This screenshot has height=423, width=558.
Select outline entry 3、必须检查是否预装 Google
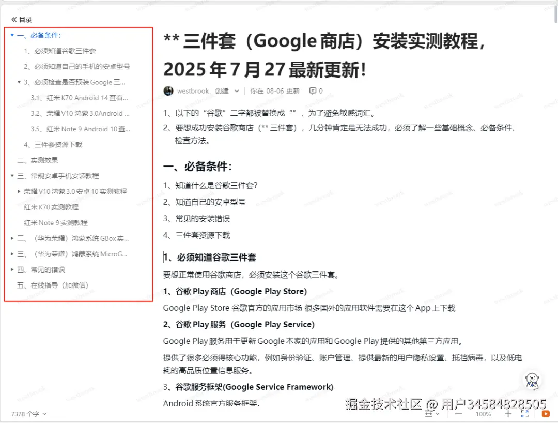click(x=74, y=82)
